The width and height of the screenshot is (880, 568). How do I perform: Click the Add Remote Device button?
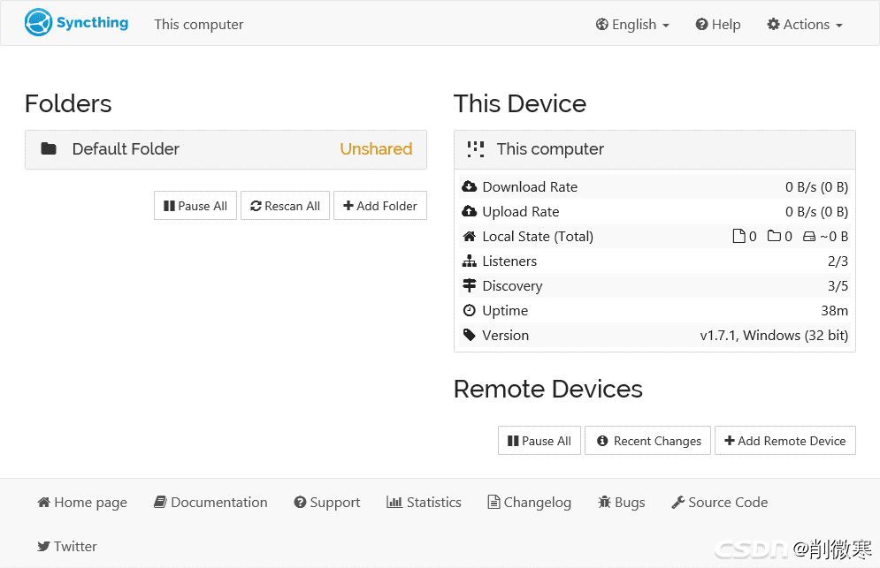click(x=784, y=441)
